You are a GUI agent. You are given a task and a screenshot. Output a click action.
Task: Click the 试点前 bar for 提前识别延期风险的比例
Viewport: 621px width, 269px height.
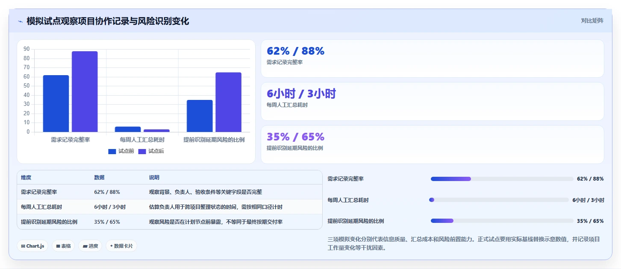pyautogui.click(x=200, y=116)
